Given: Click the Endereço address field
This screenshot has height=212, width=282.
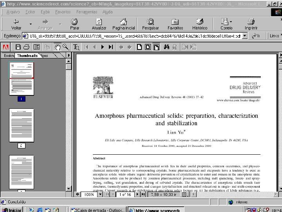Looking at the screenshot, I should pos(132,36).
